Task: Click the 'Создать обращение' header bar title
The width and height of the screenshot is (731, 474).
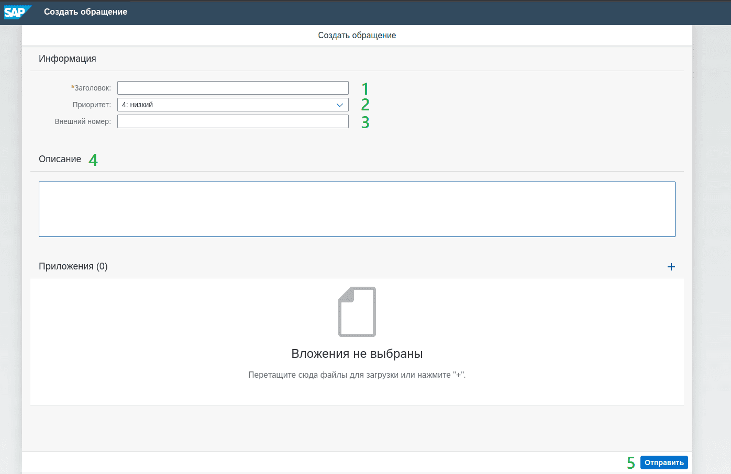Action: click(85, 12)
